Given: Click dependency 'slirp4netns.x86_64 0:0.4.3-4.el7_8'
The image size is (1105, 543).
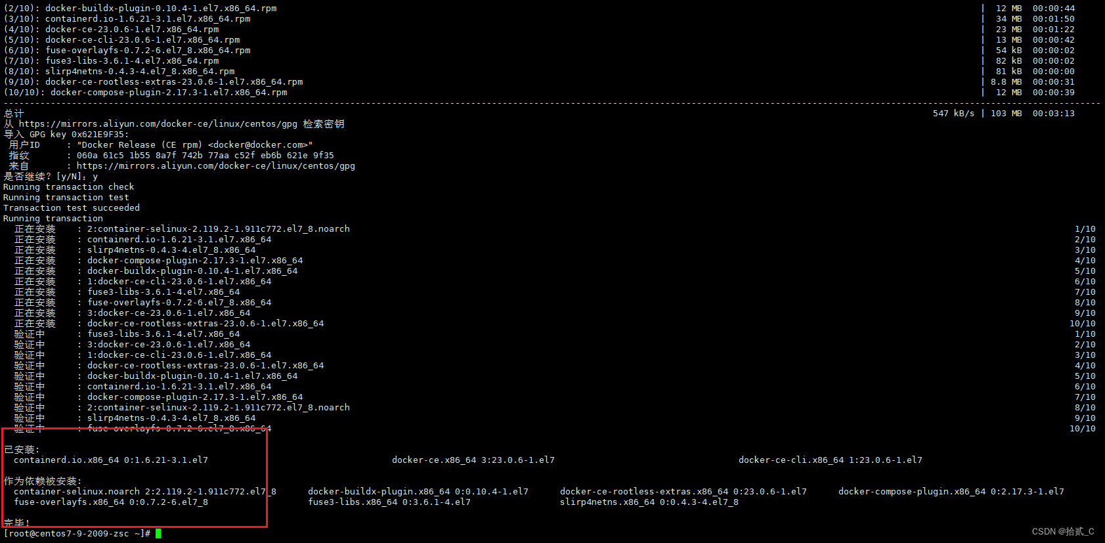Looking at the screenshot, I should (649, 502).
